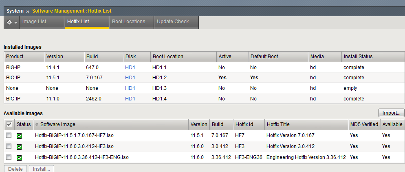Viewport: 405px width, 172px height.
Task: Click green status icon of the 3.0.412-HF3 hotfix
Action: [x=20, y=147]
